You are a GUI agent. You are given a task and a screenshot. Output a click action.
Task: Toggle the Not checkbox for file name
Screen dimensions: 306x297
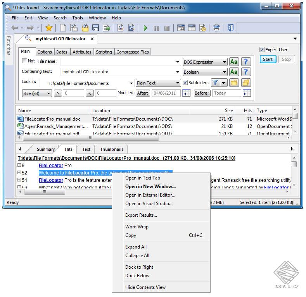(24, 61)
